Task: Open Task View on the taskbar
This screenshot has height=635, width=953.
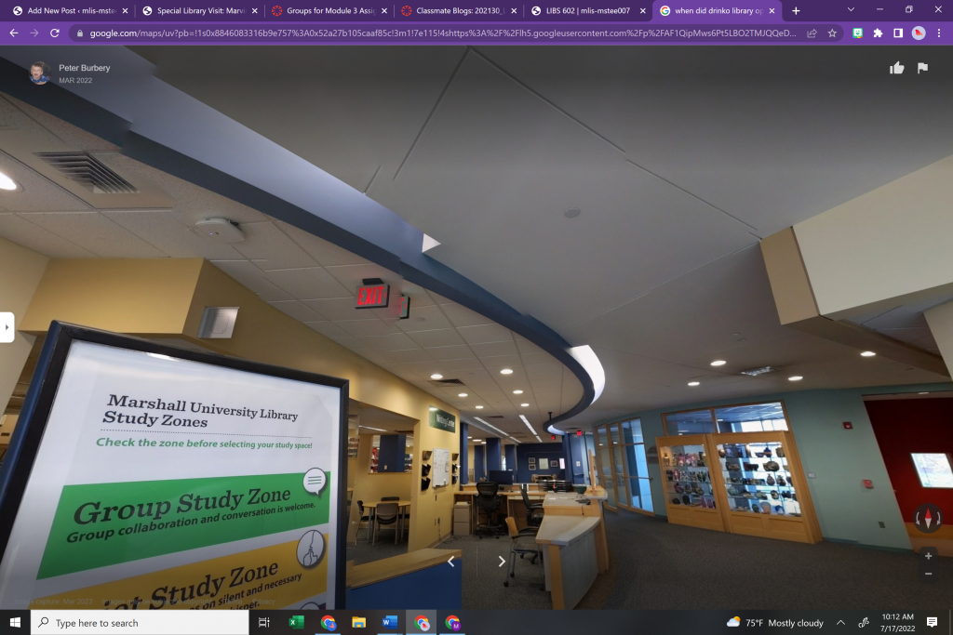Action: (263, 622)
